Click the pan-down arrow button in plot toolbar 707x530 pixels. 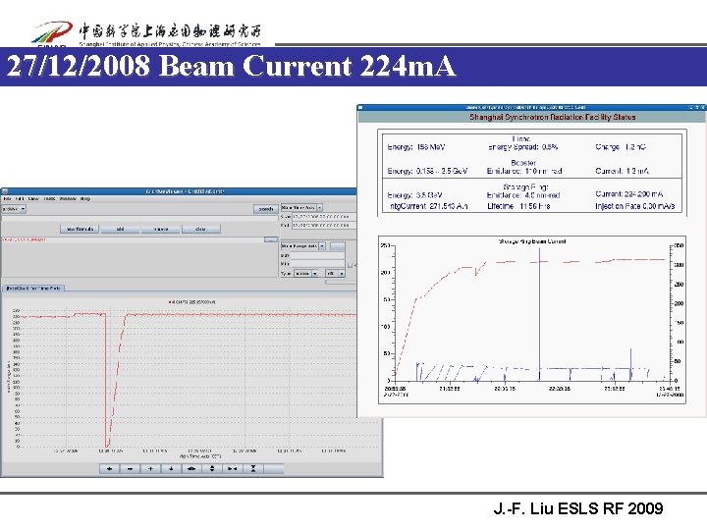171,469
